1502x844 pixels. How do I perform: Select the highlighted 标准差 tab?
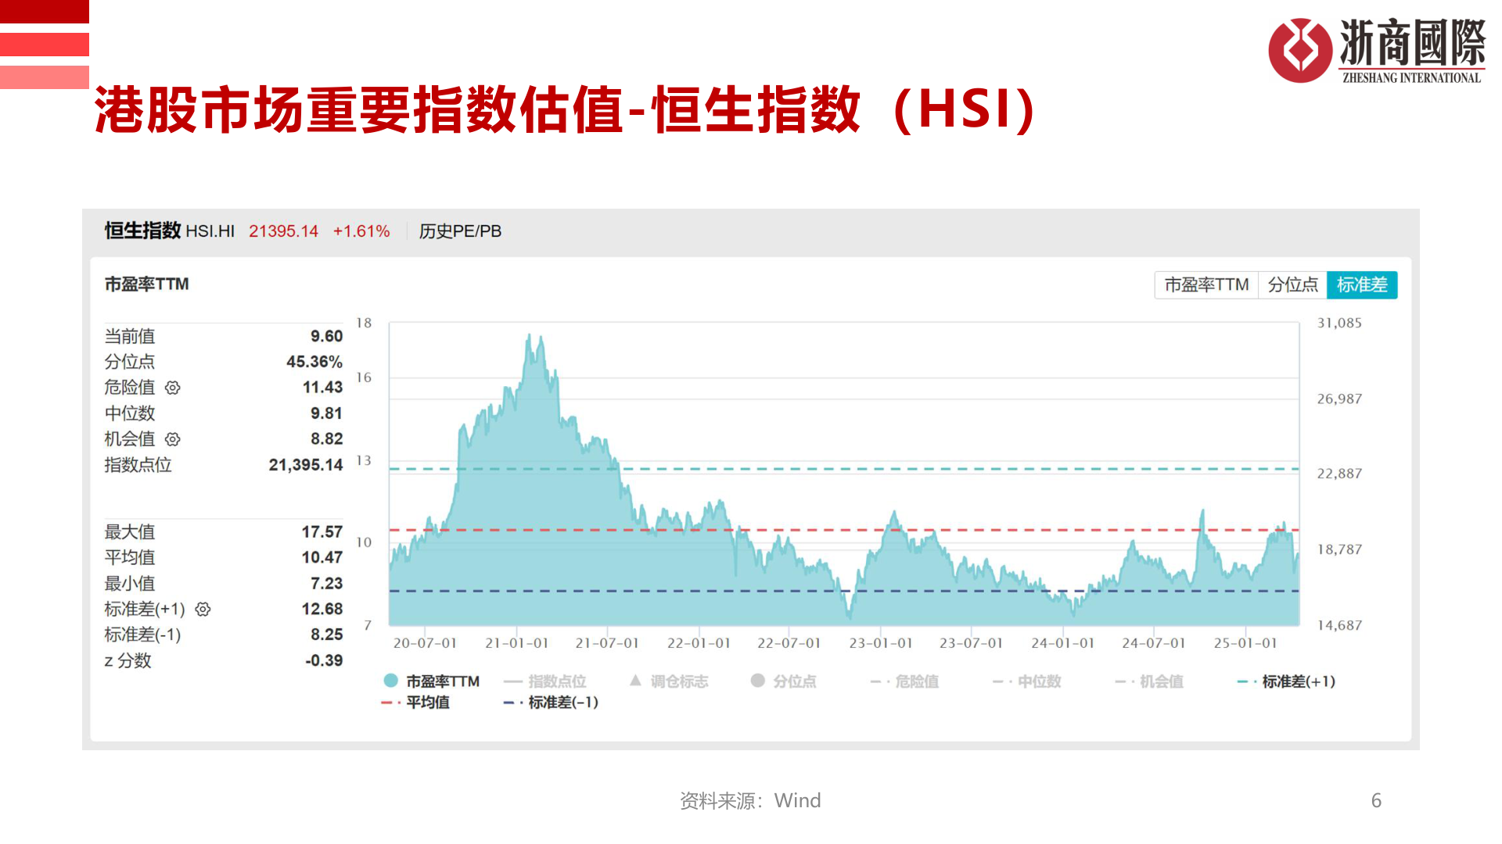pos(1362,284)
